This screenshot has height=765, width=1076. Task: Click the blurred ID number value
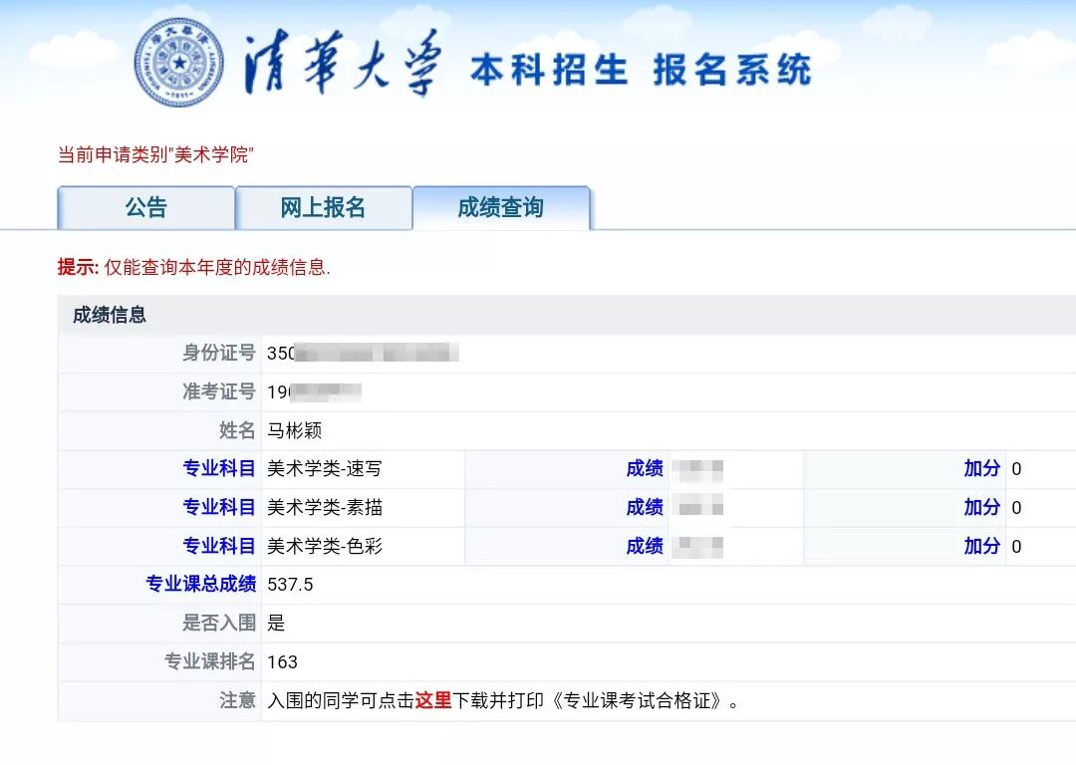click(363, 353)
